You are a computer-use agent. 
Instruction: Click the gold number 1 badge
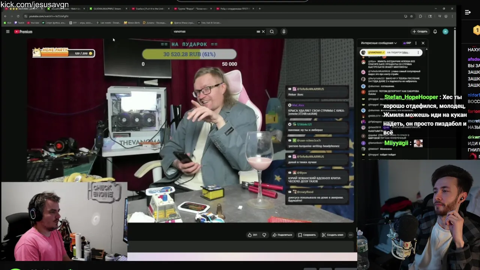pos(476,30)
